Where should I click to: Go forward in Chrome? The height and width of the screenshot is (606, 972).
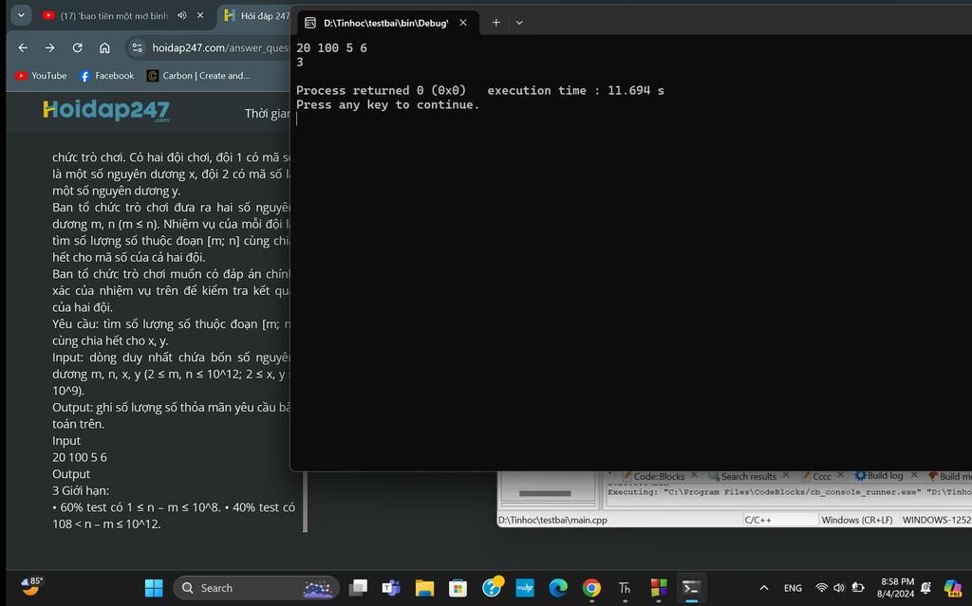tap(50, 47)
